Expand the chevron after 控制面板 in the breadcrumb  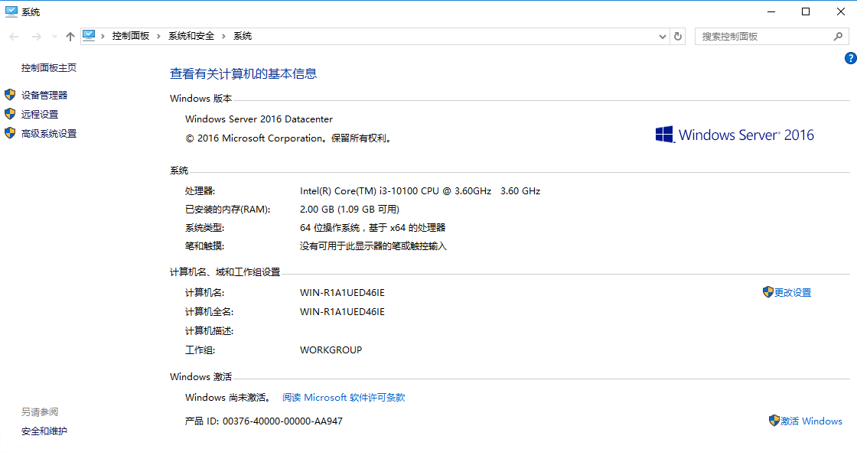pos(158,36)
